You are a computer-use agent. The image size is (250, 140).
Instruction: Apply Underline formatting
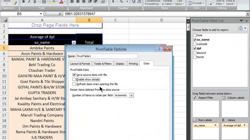coord(35,2)
